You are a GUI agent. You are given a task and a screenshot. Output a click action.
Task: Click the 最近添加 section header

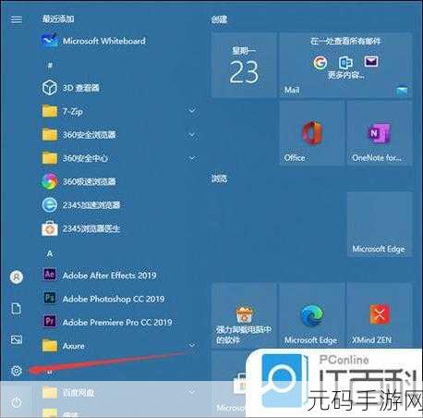pyautogui.click(x=58, y=19)
